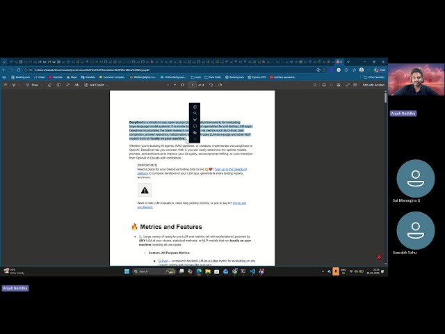Open Microsoft Edge from taskbar
Screen dimensions: 445x334
tap(199, 271)
